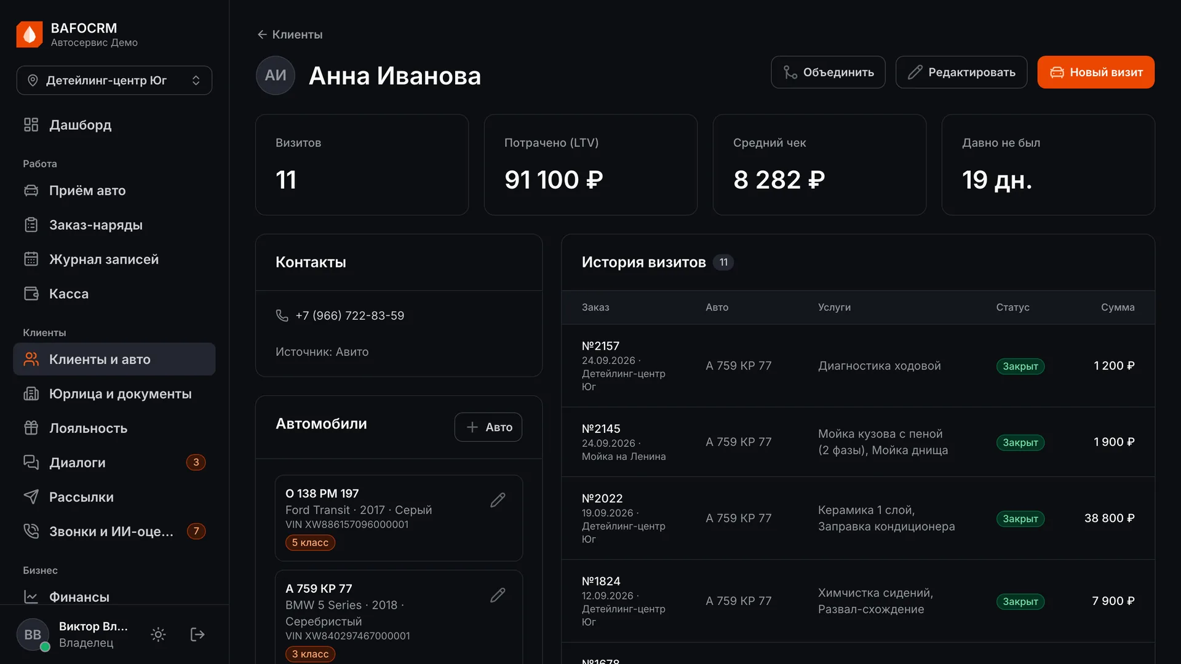Image resolution: width=1181 pixels, height=664 pixels.
Task: Click the BAFOCRM flame logo
Action: click(30, 34)
